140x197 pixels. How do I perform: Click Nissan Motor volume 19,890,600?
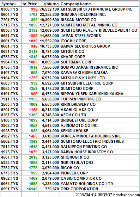tap(49, 20)
